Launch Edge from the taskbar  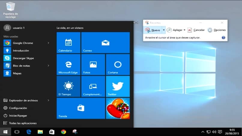point(29,132)
